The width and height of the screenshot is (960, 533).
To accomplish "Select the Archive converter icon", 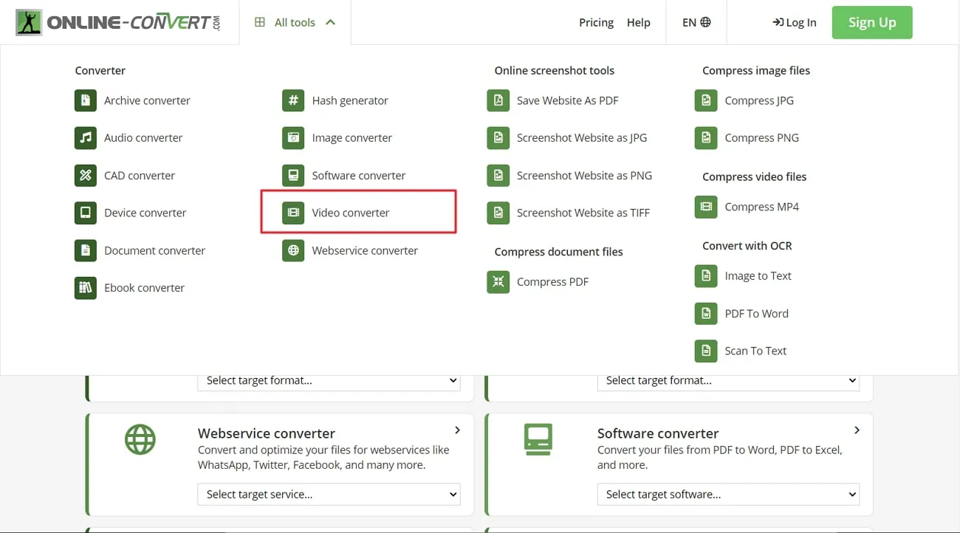I will [x=85, y=100].
